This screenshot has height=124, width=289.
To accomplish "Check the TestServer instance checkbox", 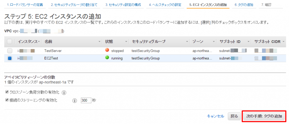I will 10,51.
